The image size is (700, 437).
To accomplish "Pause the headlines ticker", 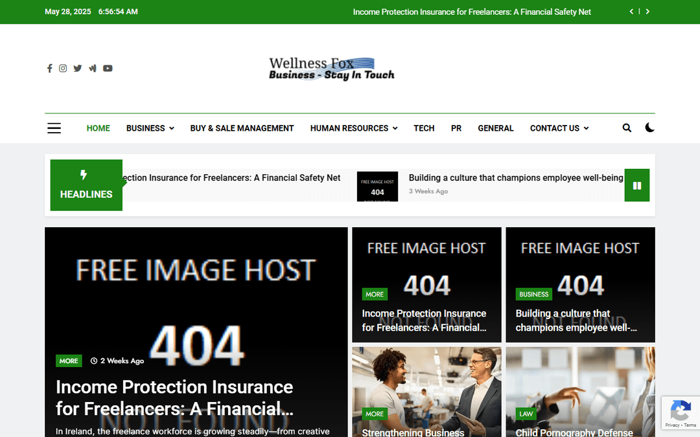I will pos(637,185).
